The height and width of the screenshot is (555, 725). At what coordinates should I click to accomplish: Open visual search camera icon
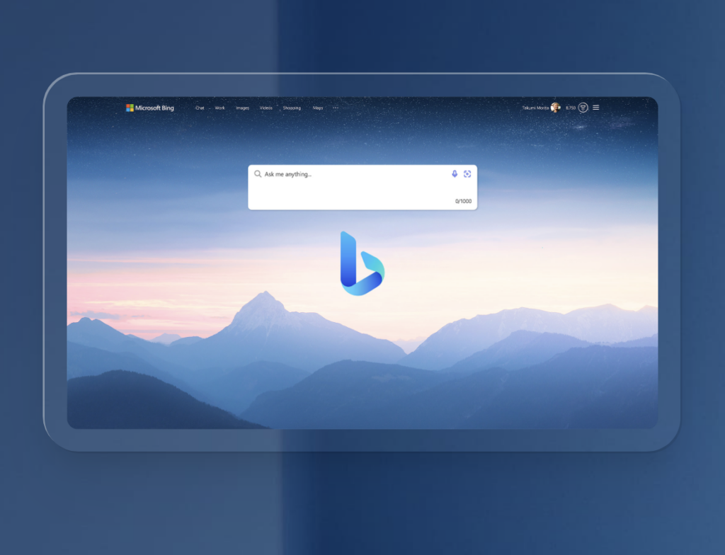pos(467,173)
